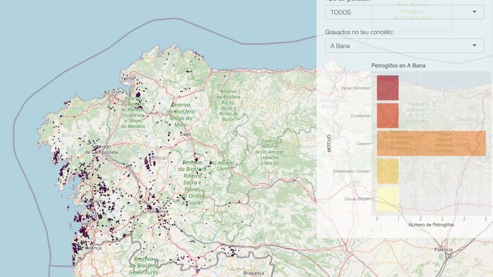This screenshot has height=277, width=493.
Task: Click 'Reserva da Biosfera Río Eo' label
Action: tap(228, 105)
